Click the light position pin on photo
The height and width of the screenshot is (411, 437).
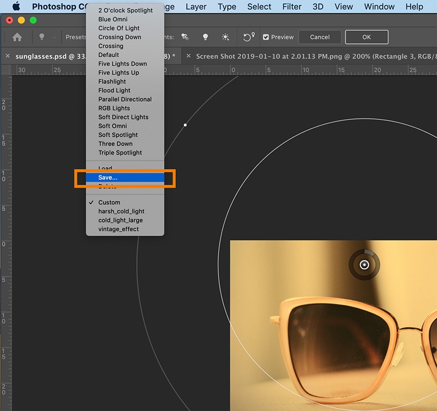364,265
